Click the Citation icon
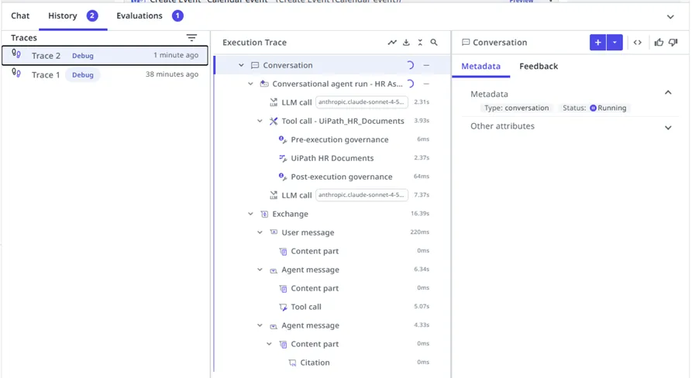The width and height of the screenshot is (692, 378). tap(292, 363)
